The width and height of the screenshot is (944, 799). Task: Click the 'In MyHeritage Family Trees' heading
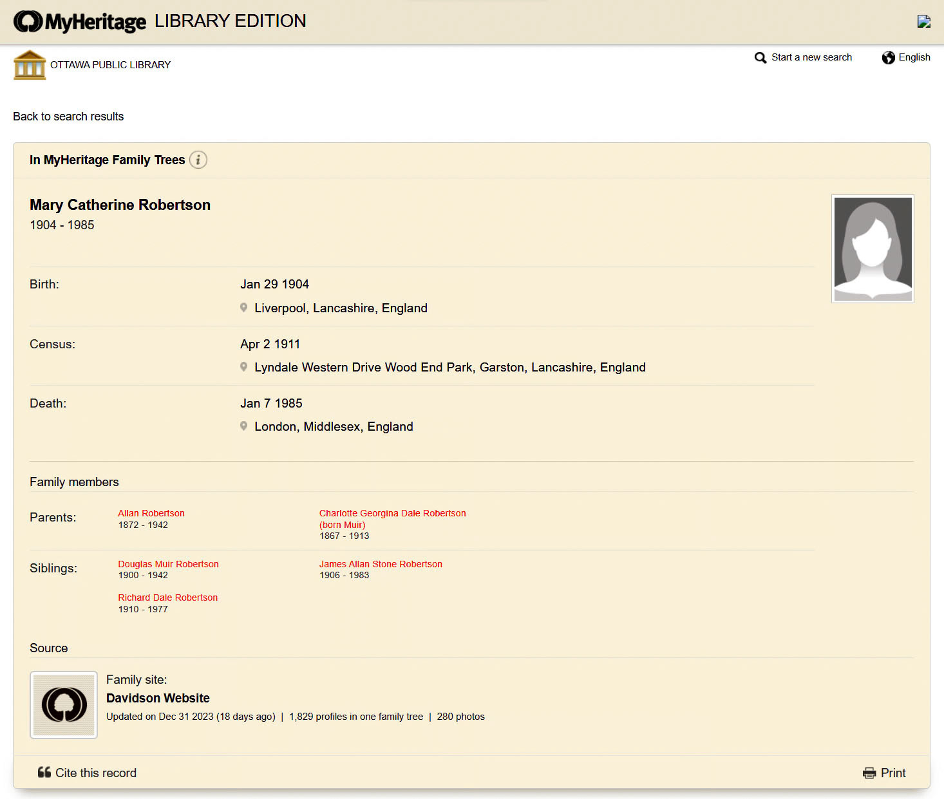tap(107, 160)
